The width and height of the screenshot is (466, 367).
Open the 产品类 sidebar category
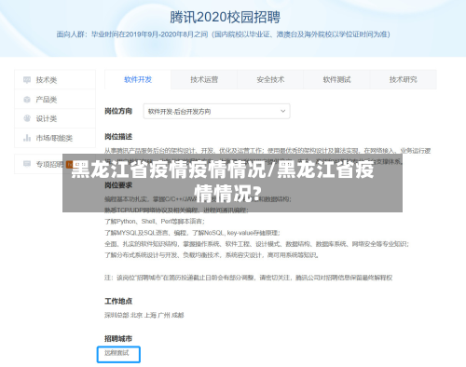click(x=55, y=100)
